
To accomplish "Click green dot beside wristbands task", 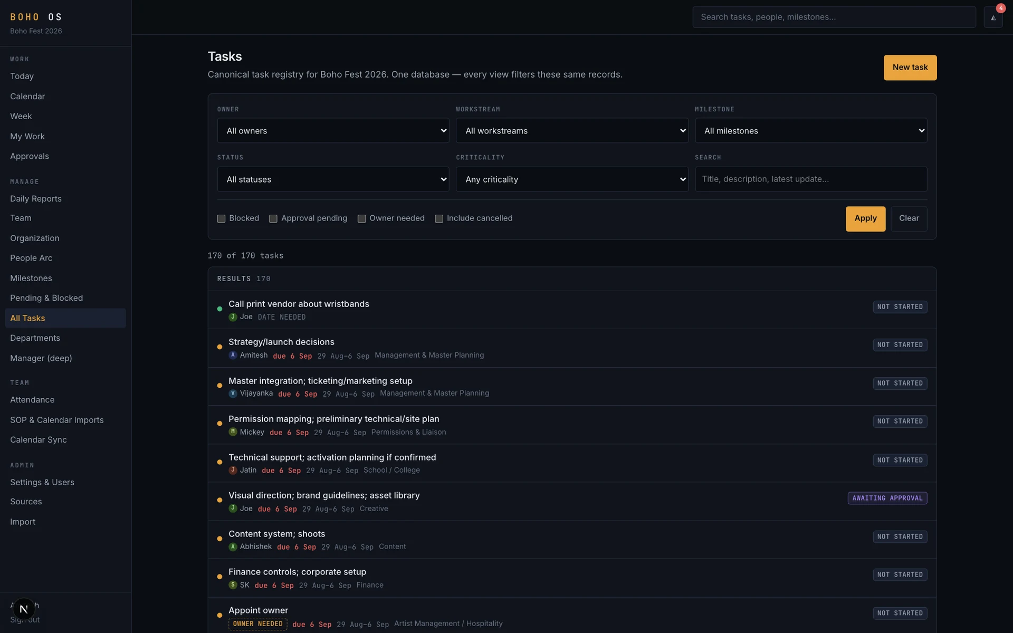I will [x=219, y=309].
